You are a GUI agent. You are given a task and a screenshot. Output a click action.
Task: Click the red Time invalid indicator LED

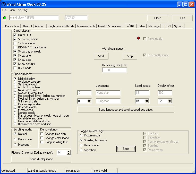[x=138, y=38]
